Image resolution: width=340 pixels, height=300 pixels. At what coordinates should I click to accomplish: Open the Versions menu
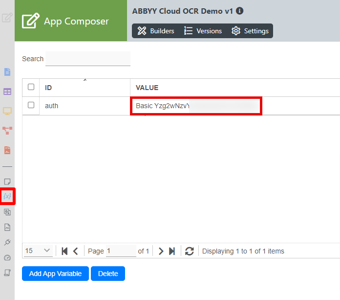[203, 31]
